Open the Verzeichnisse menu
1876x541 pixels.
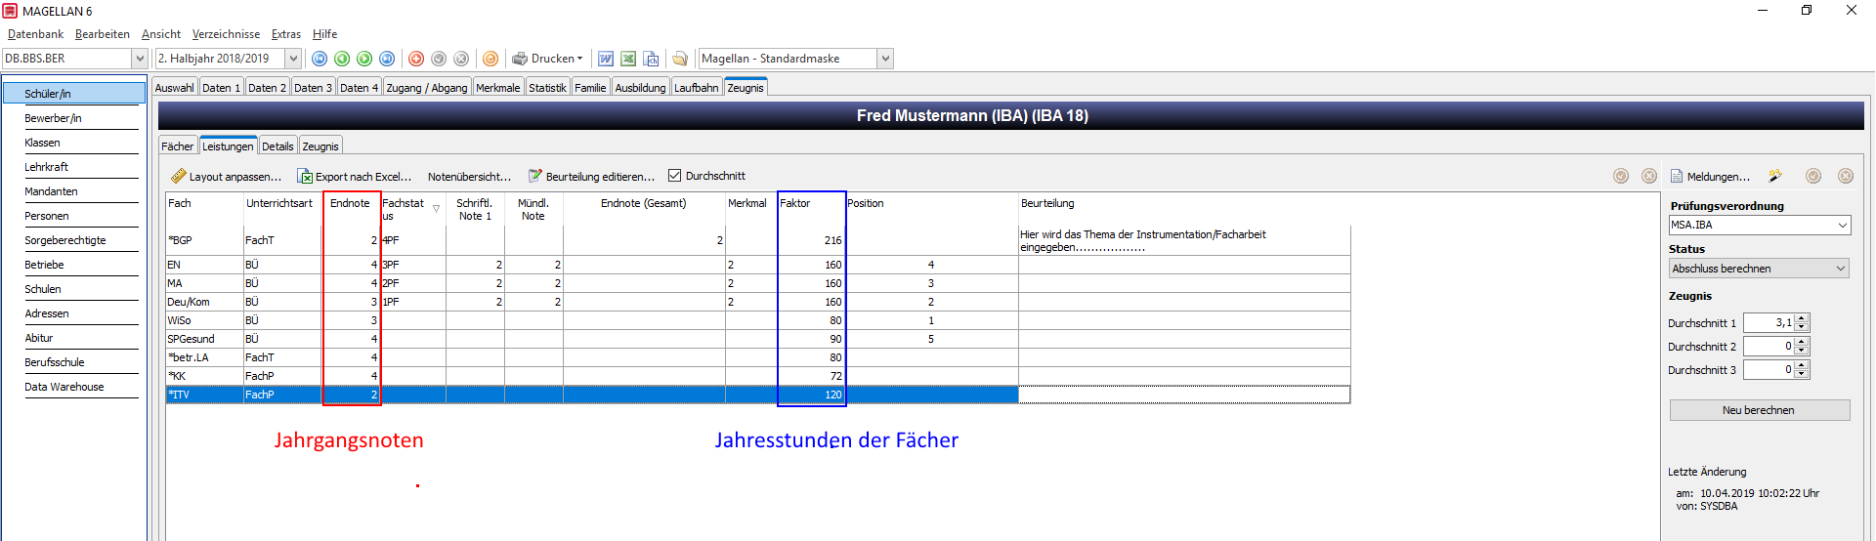[226, 34]
